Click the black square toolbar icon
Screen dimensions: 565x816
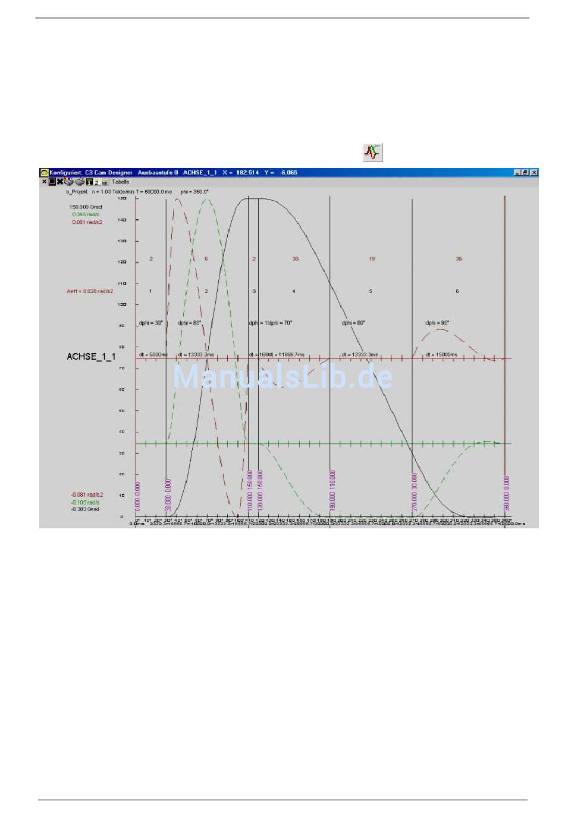click(x=52, y=182)
